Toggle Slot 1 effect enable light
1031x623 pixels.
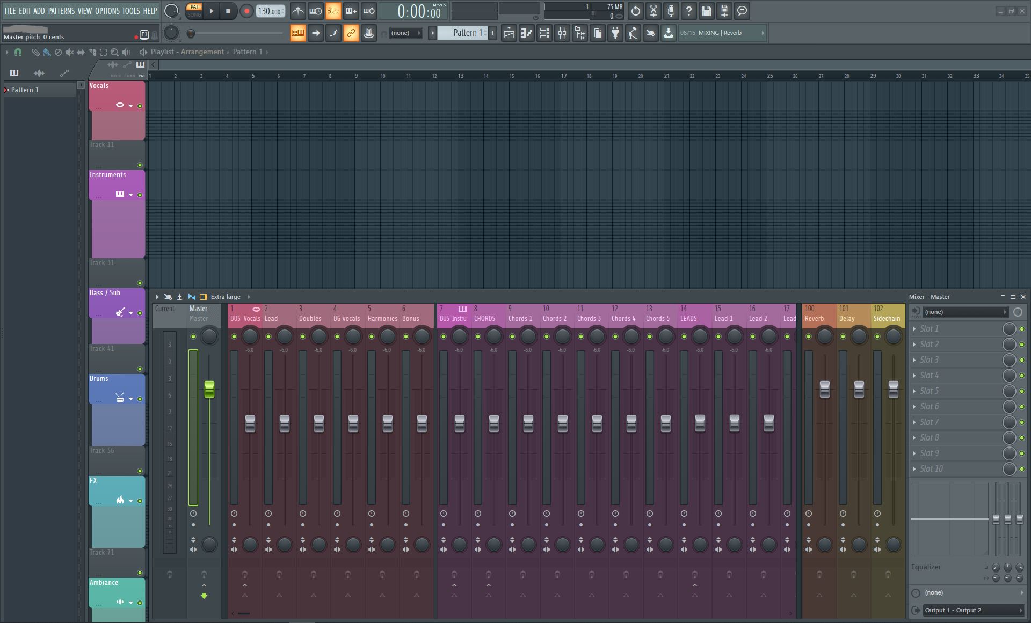(1022, 329)
